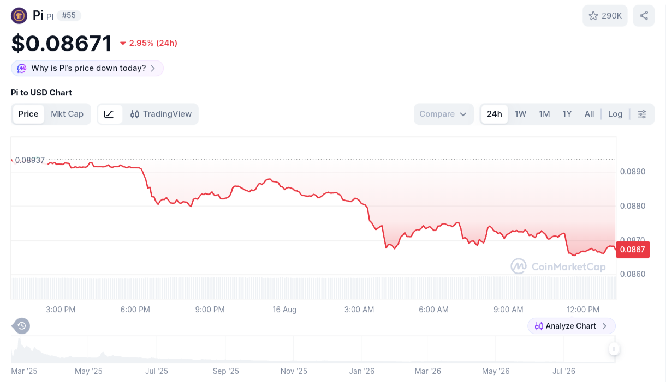Click the 0.08937 opening price label
Screen dimensions: 666x382
tap(30, 160)
